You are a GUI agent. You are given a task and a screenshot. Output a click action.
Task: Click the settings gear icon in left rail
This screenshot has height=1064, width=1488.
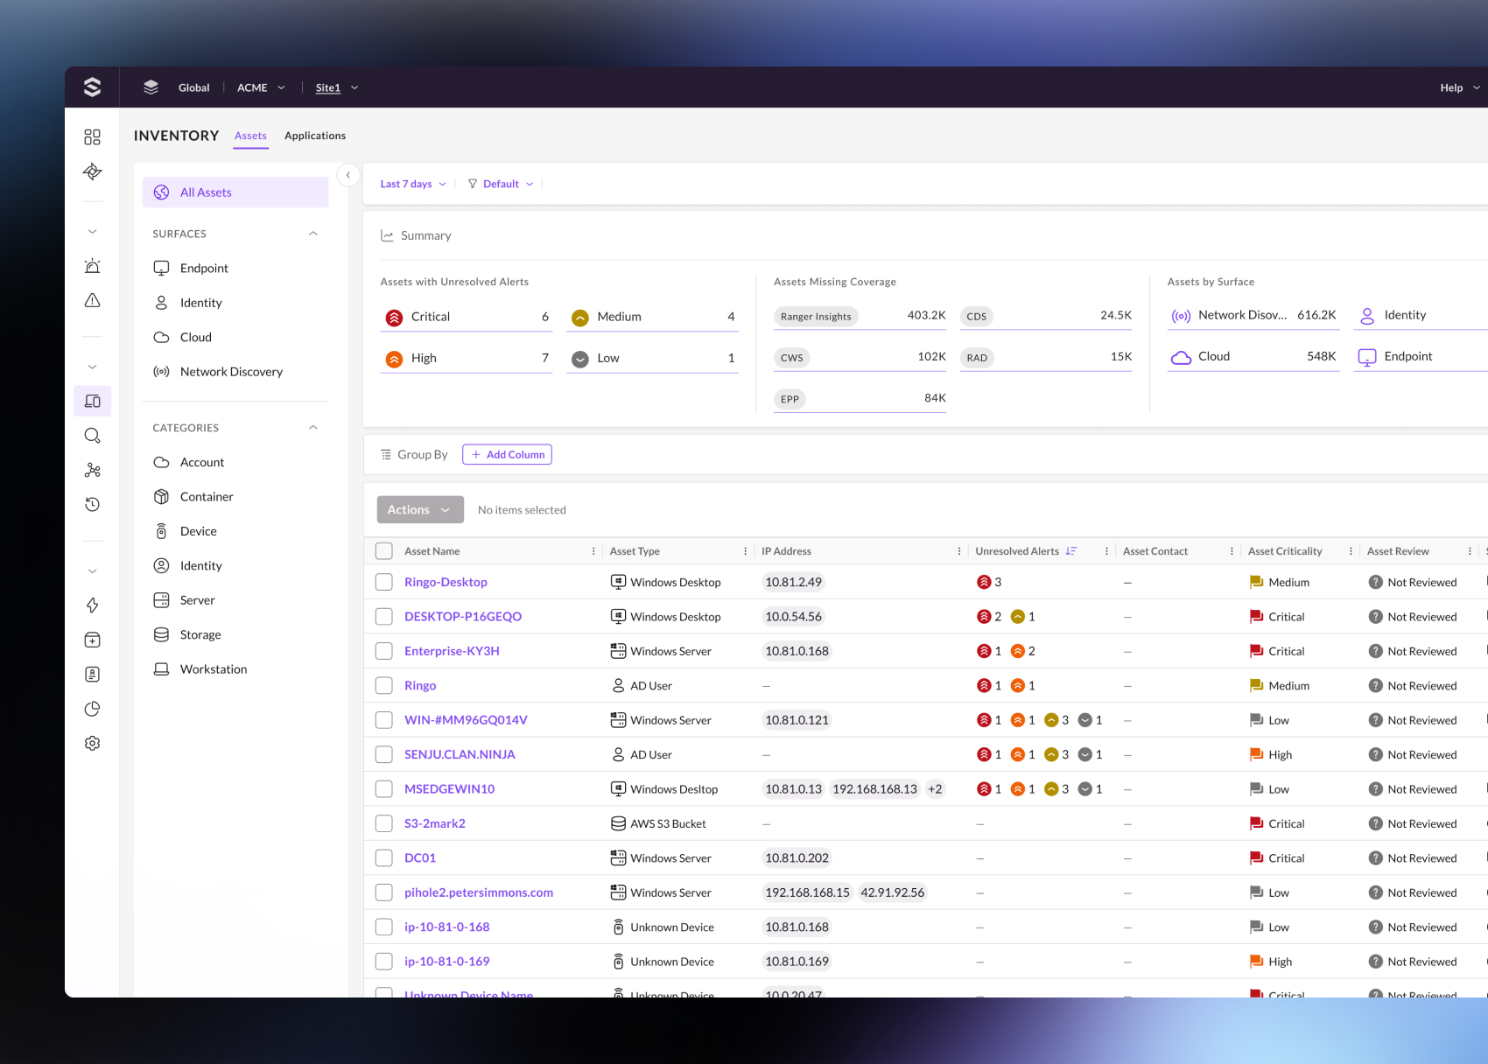92,743
